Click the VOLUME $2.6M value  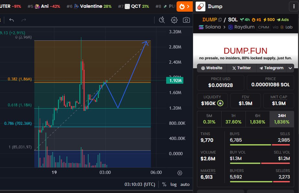208,159
